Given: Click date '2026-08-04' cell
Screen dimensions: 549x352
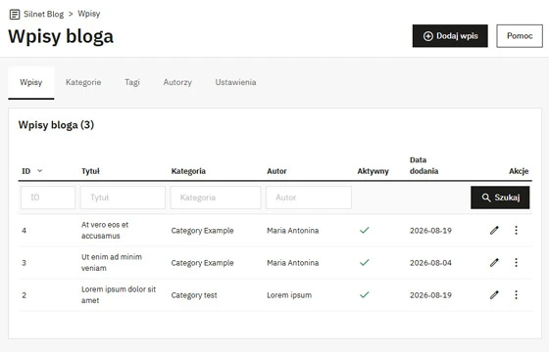Looking at the screenshot, I should (430, 263).
